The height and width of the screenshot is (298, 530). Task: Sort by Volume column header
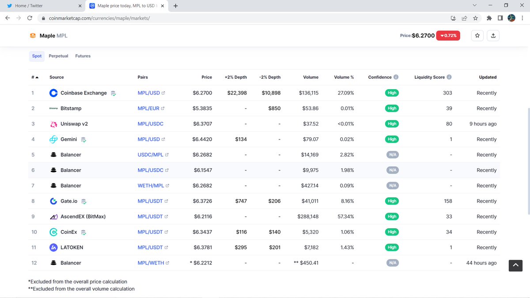tap(310, 77)
